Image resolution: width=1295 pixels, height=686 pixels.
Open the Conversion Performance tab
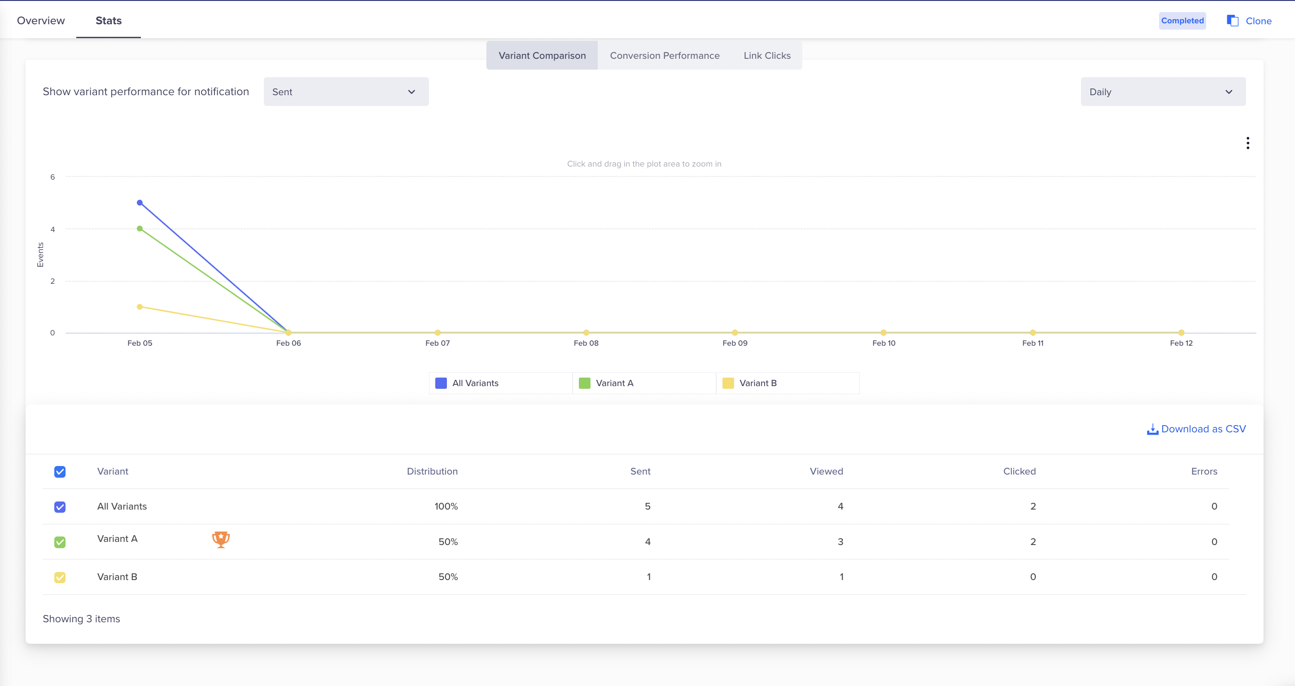pyautogui.click(x=665, y=56)
